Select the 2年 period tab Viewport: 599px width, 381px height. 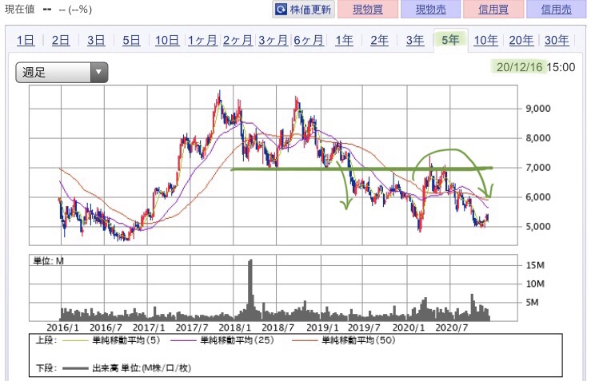(x=379, y=40)
